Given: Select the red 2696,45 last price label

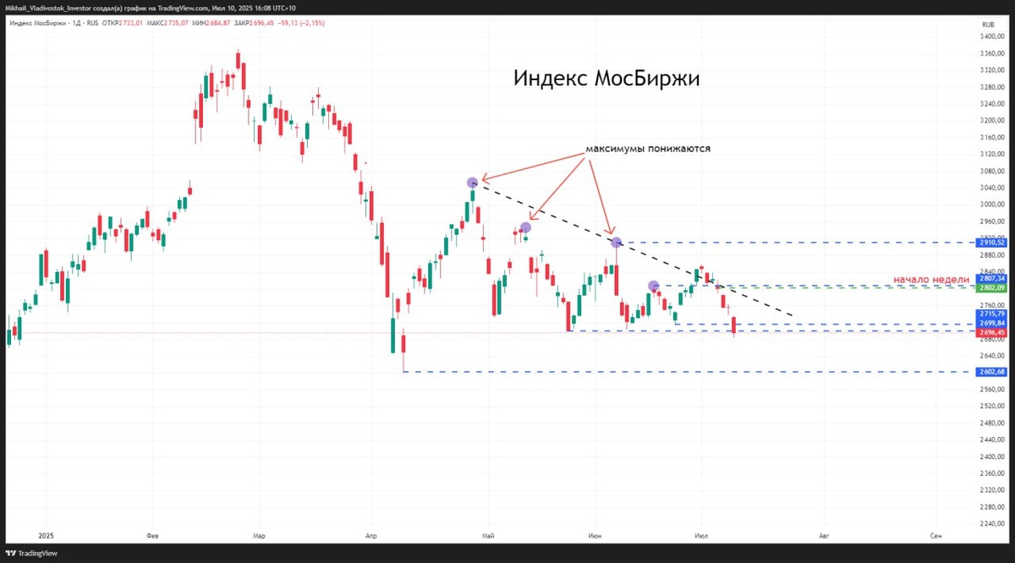Looking at the screenshot, I should (x=990, y=333).
